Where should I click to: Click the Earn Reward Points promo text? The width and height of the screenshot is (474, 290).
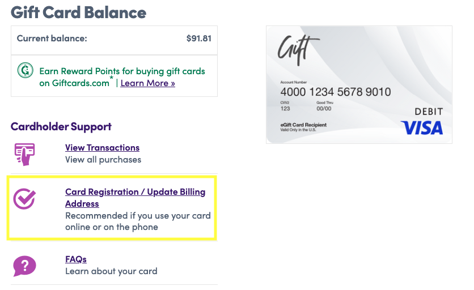(122, 77)
